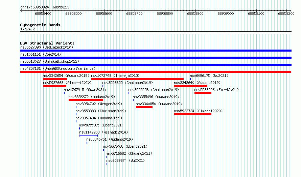Select nsv5716682 (Chuang2021) variant label
This screenshot has width=301, height=177.
point(129,153)
